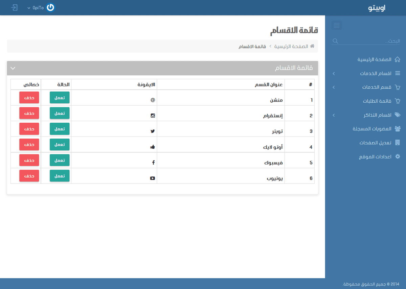The height and width of the screenshot is (289, 406).
Task: Open the OpiTo user dropdown
Action: (x=36, y=7)
